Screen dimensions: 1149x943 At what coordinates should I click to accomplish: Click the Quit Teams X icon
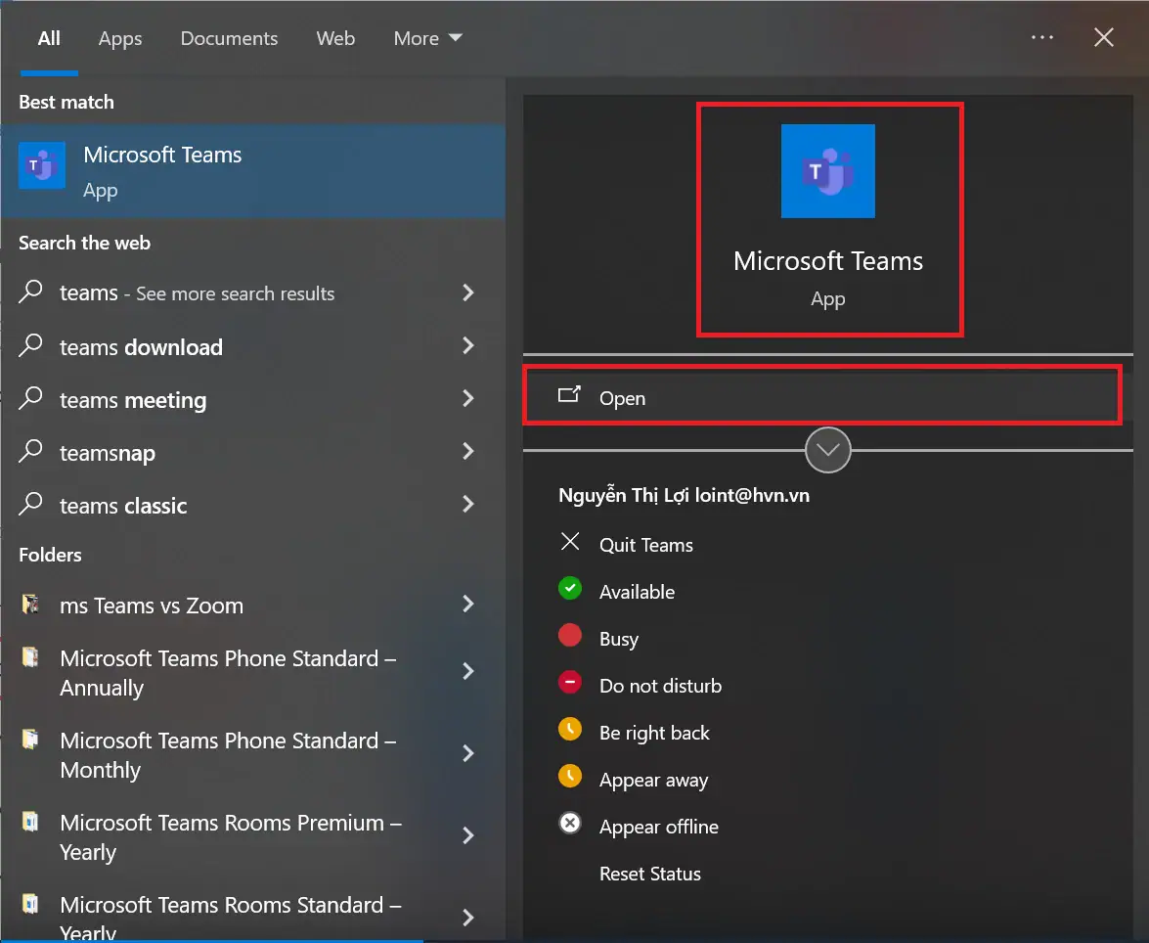[570, 542]
